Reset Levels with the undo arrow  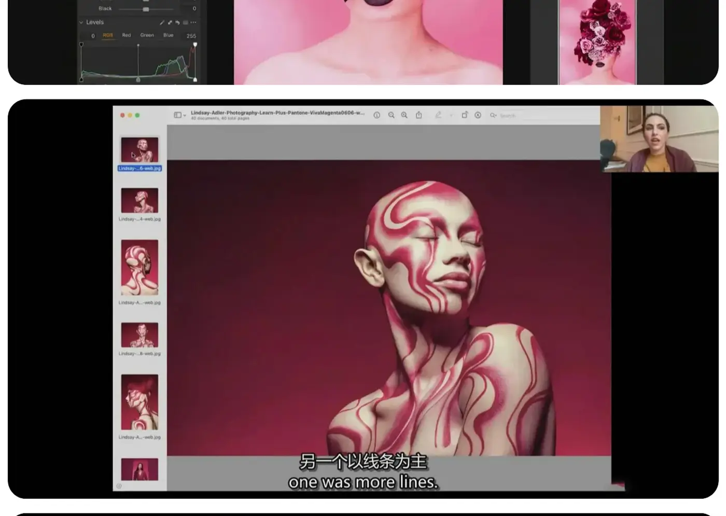click(x=177, y=22)
